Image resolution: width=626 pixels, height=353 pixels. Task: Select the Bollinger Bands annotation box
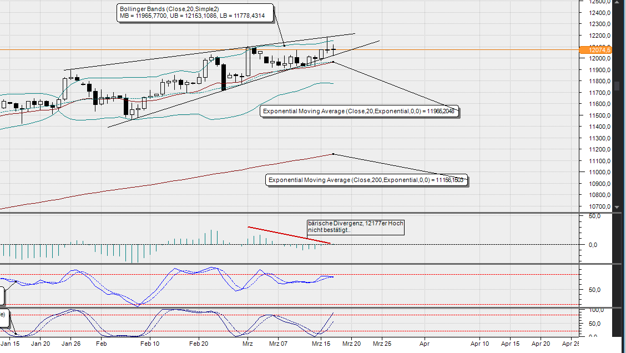pos(195,13)
